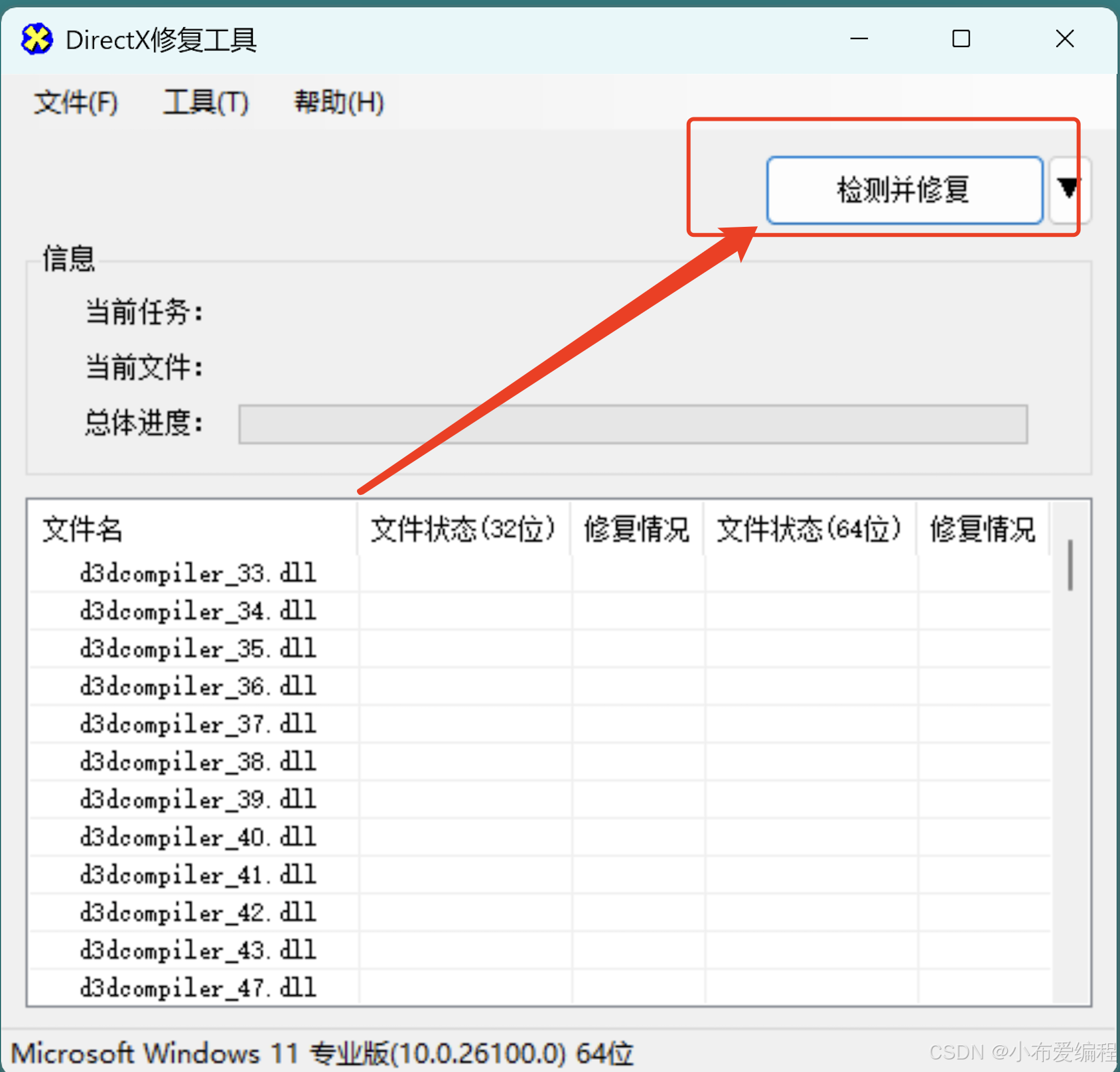The height and width of the screenshot is (1072, 1120).
Task: Select the d3dcompiler_41.dll row
Action: (539, 876)
